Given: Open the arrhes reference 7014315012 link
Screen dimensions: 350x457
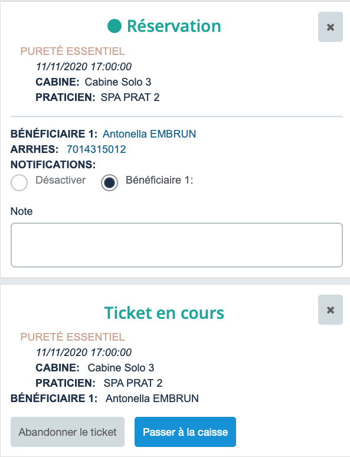Looking at the screenshot, I should [96, 149].
